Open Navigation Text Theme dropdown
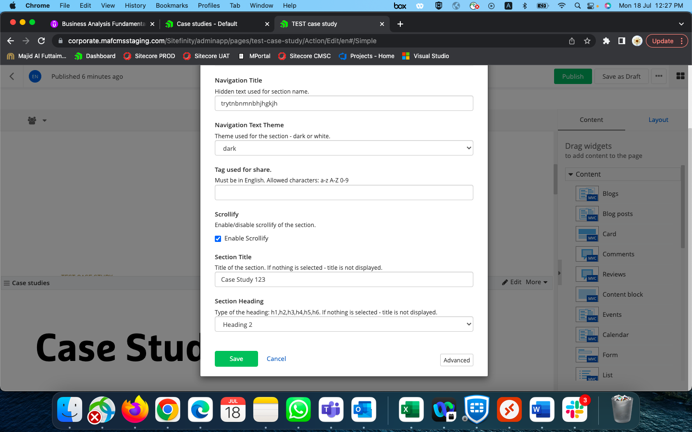The image size is (692, 432). pyautogui.click(x=344, y=148)
